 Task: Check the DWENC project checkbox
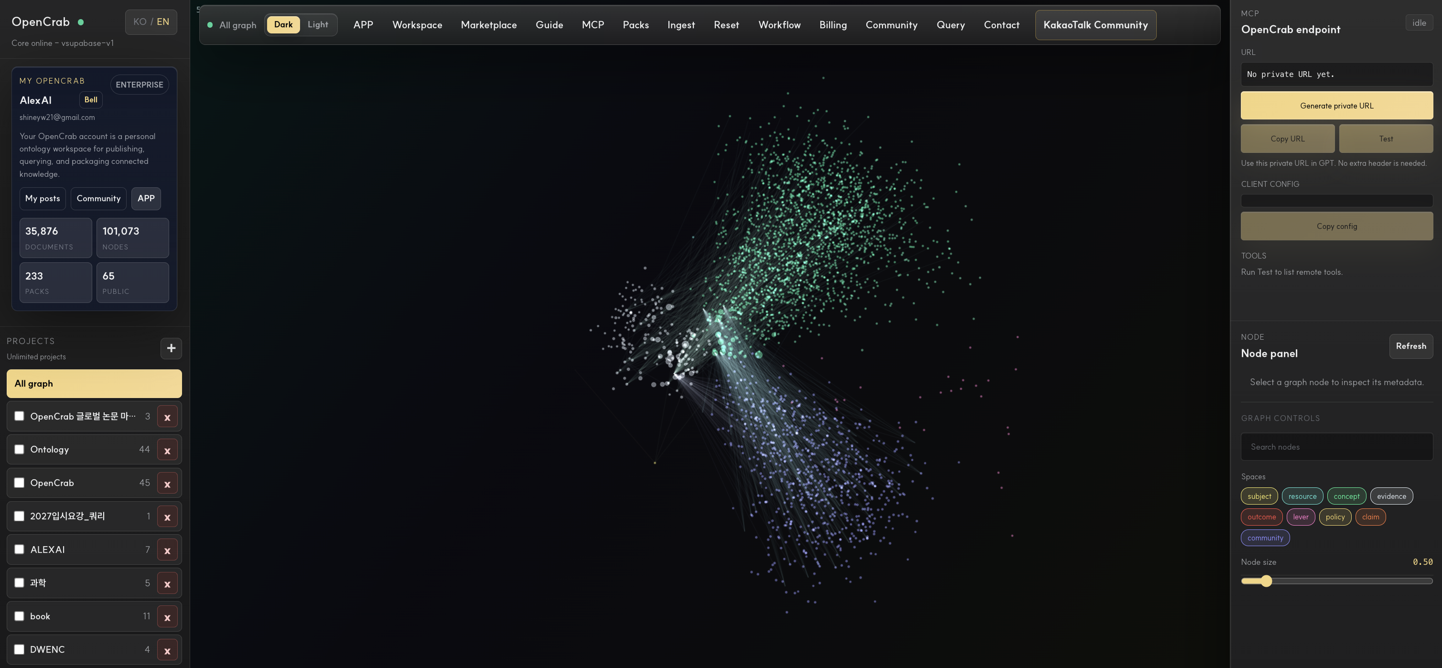point(19,649)
